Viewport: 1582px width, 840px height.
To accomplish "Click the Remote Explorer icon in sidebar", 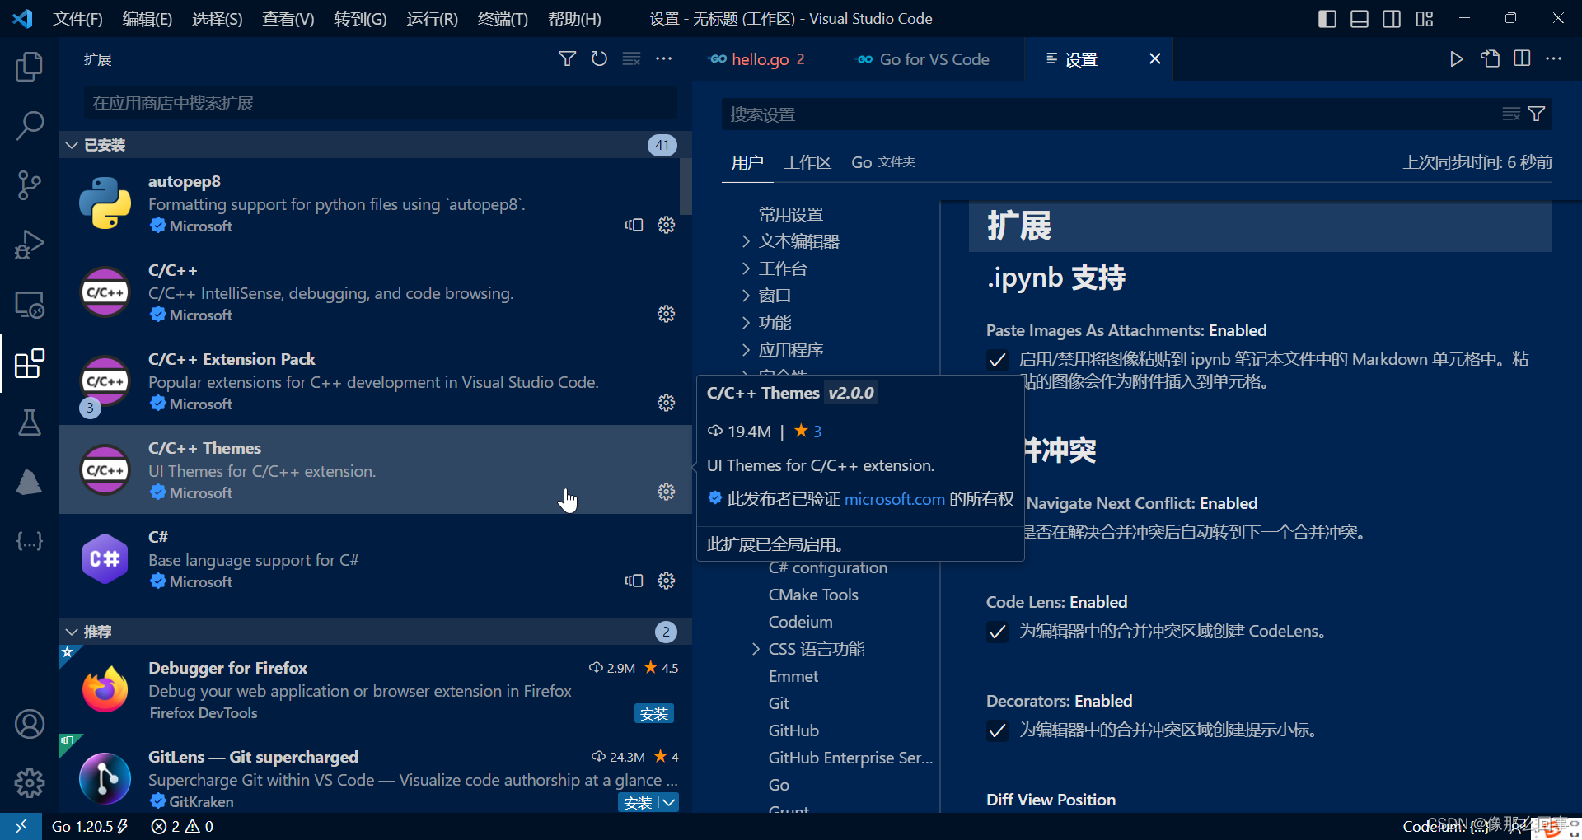I will pyautogui.click(x=30, y=304).
